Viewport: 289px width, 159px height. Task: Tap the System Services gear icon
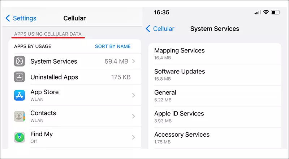coord(20,61)
